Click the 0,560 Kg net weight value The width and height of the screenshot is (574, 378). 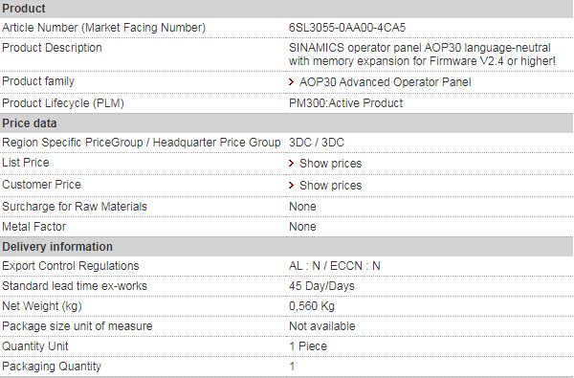[x=312, y=306]
